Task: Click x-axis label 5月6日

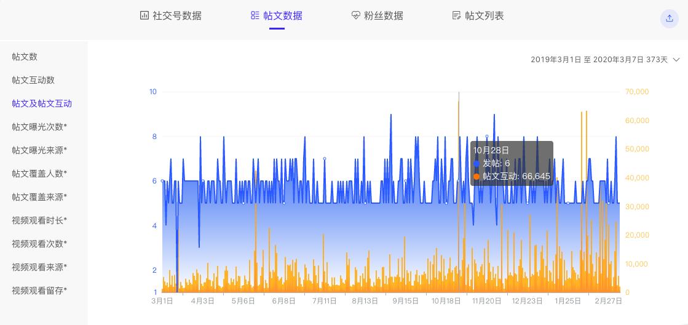Action: pyautogui.click(x=243, y=301)
